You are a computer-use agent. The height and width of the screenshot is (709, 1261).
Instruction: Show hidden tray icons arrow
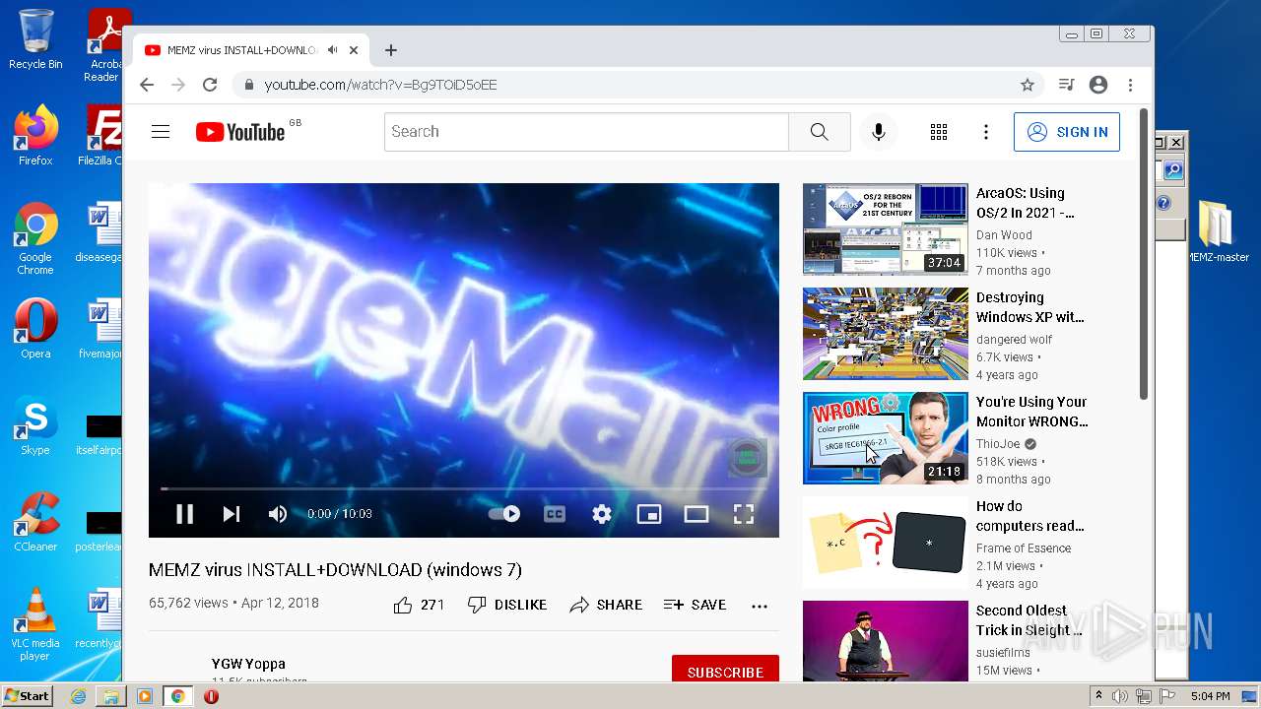pos(1098,695)
